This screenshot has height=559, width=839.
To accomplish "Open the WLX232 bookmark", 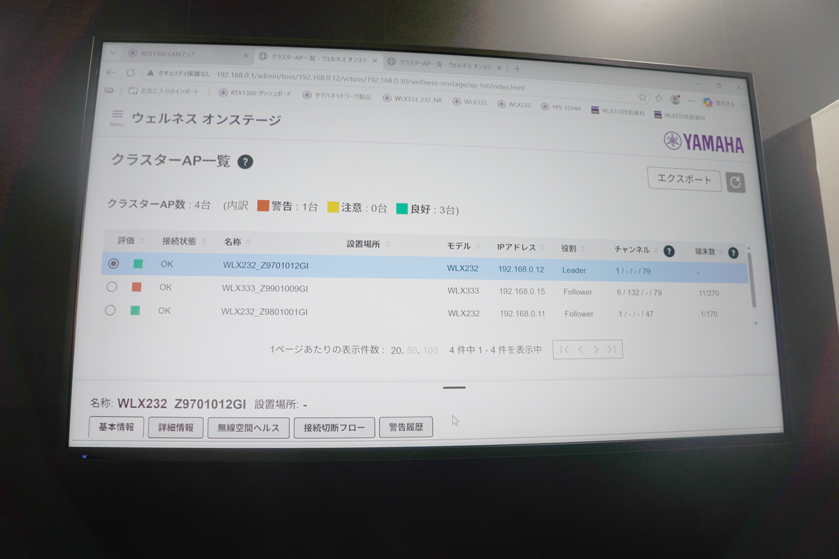I will pyautogui.click(x=515, y=104).
